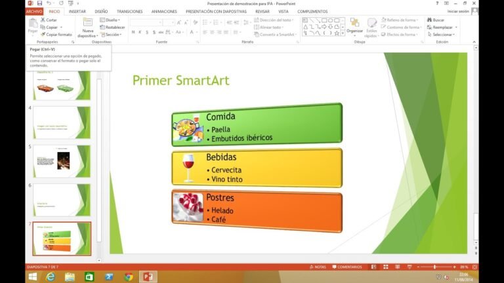The height and width of the screenshot is (283, 504).
Task: Open Relleno de forma dropdown
Action: coord(400,20)
